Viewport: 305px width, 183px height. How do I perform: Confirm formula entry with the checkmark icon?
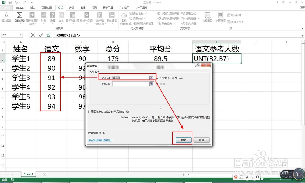click(x=41, y=35)
